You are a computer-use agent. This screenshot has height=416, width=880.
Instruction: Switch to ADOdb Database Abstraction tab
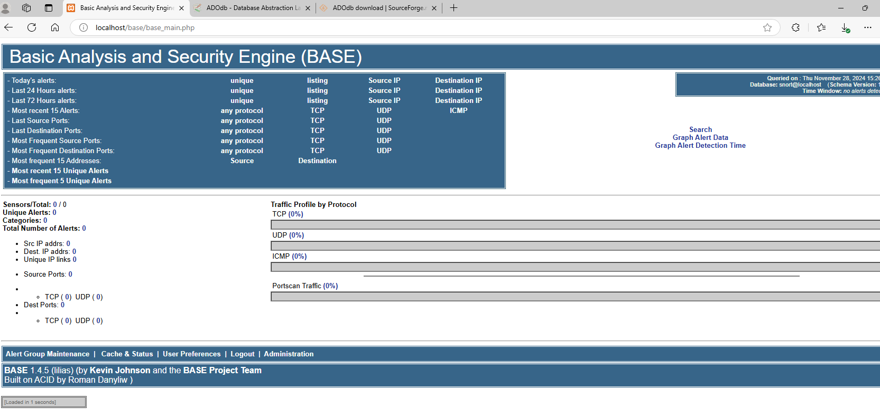tap(253, 8)
